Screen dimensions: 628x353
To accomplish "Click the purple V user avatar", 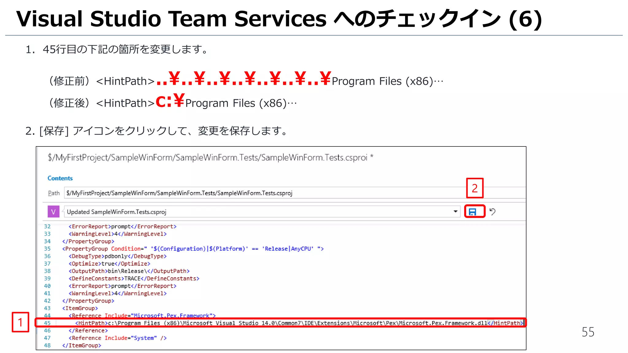I will coord(53,212).
